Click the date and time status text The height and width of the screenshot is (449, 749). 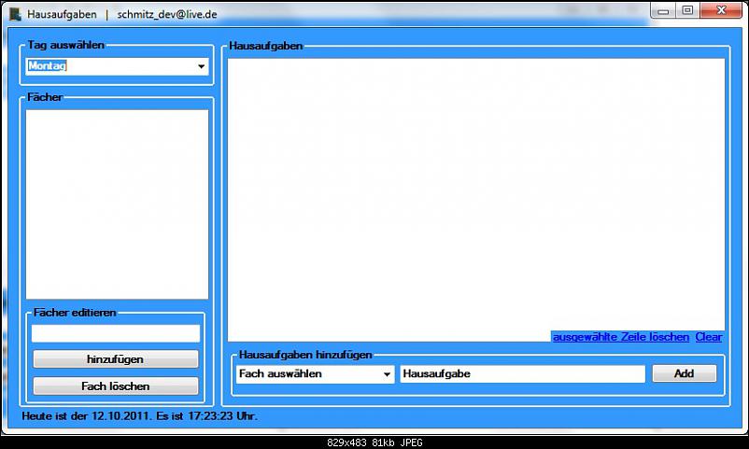(140, 415)
